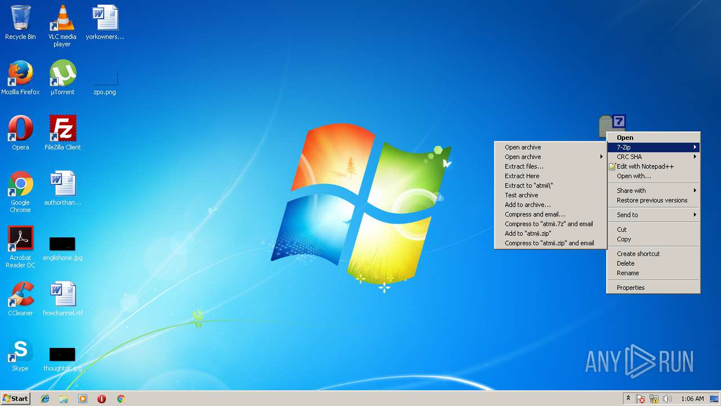This screenshot has width=721, height=406.
Task: Show hidden tray icons arrow
Action: 628,399
